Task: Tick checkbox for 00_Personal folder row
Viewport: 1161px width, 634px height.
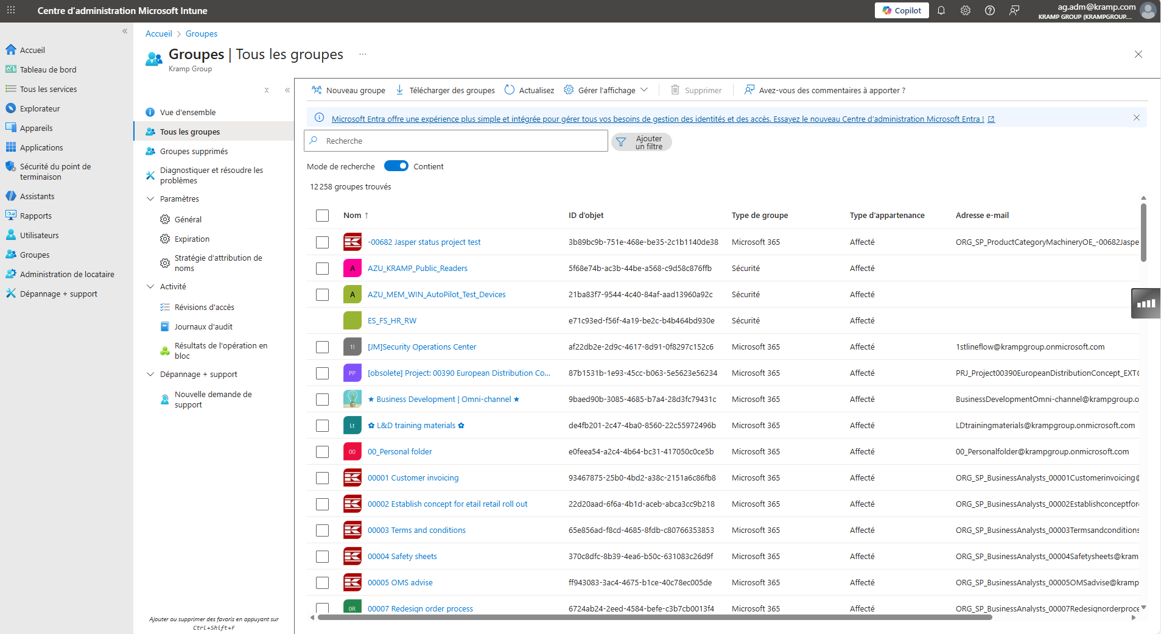Action: point(322,452)
